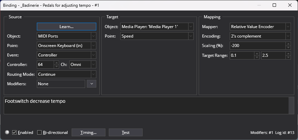The height and width of the screenshot is (140, 298).
Task: Click the Target Range maximum stepper
Action: (288, 55)
